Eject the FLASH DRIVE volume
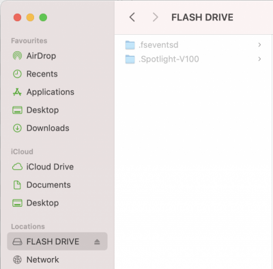 (97, 242)
